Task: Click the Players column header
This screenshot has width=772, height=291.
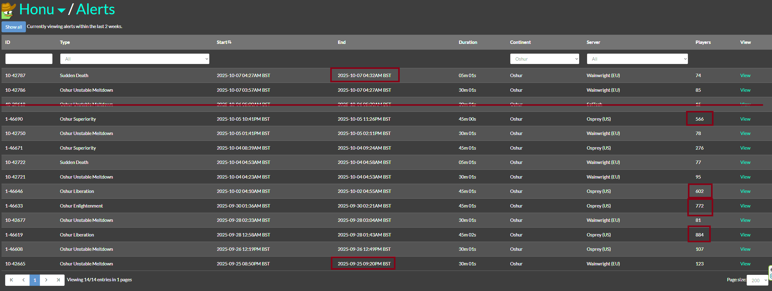Action: click(x=703, y=42)
